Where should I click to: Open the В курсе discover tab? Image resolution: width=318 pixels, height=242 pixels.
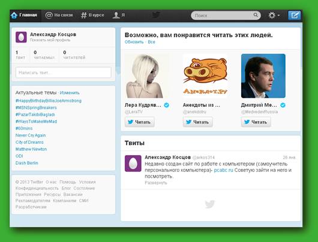92,15
